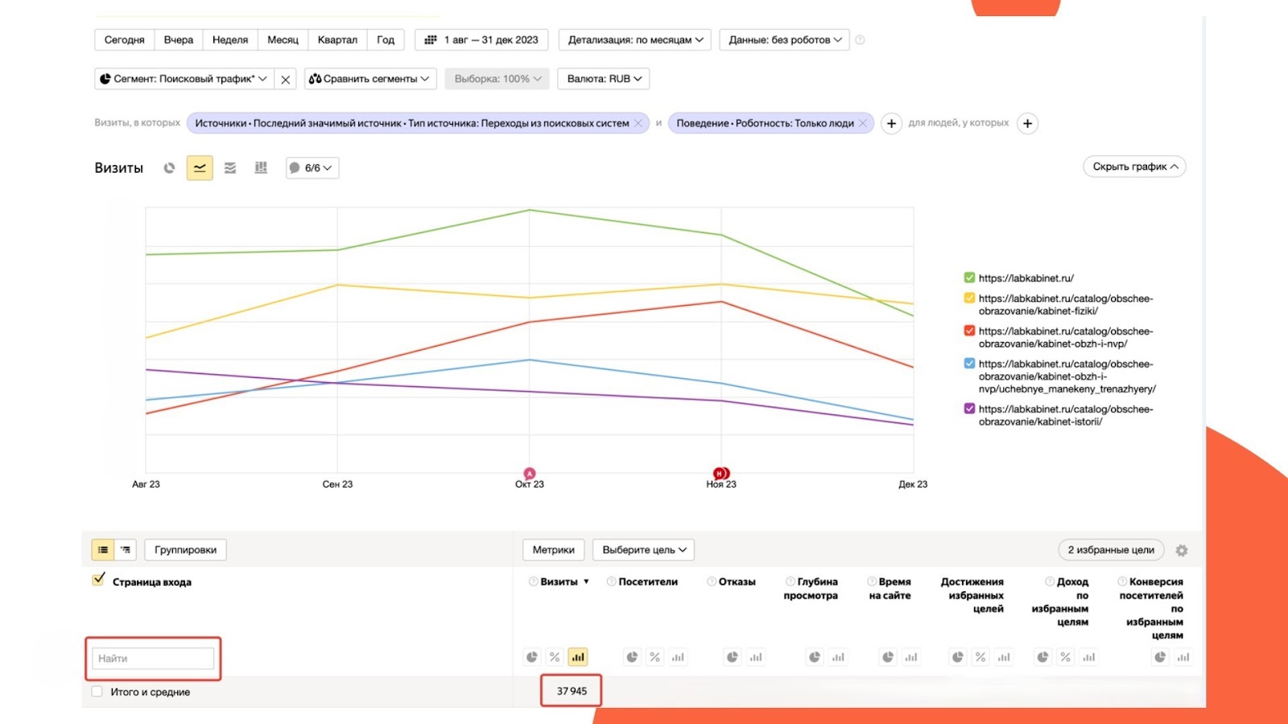
Task: Open the Выберите цель dropdown
Action: (x=643, y=550)
